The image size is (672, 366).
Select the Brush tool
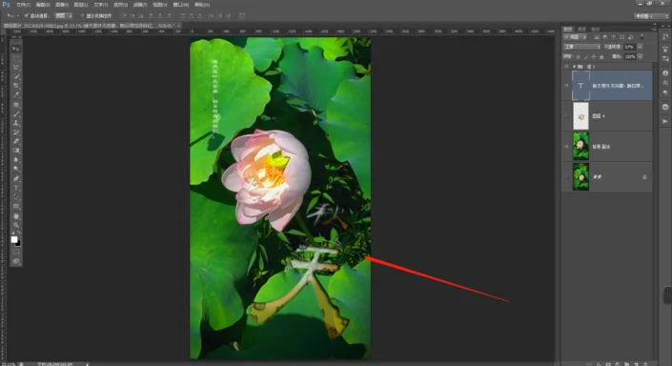pos(16,113)
